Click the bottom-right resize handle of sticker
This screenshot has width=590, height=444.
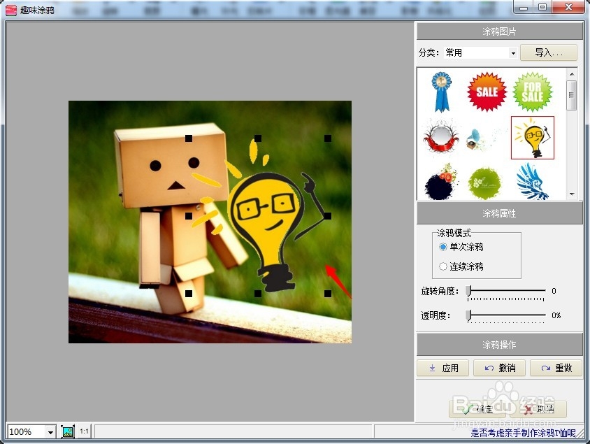pos(328,293)
